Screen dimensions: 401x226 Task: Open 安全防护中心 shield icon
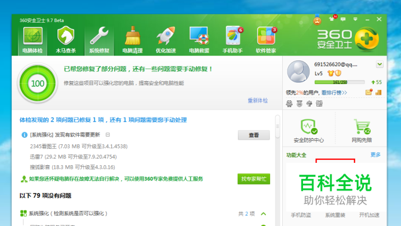click(x=309, y=130)
